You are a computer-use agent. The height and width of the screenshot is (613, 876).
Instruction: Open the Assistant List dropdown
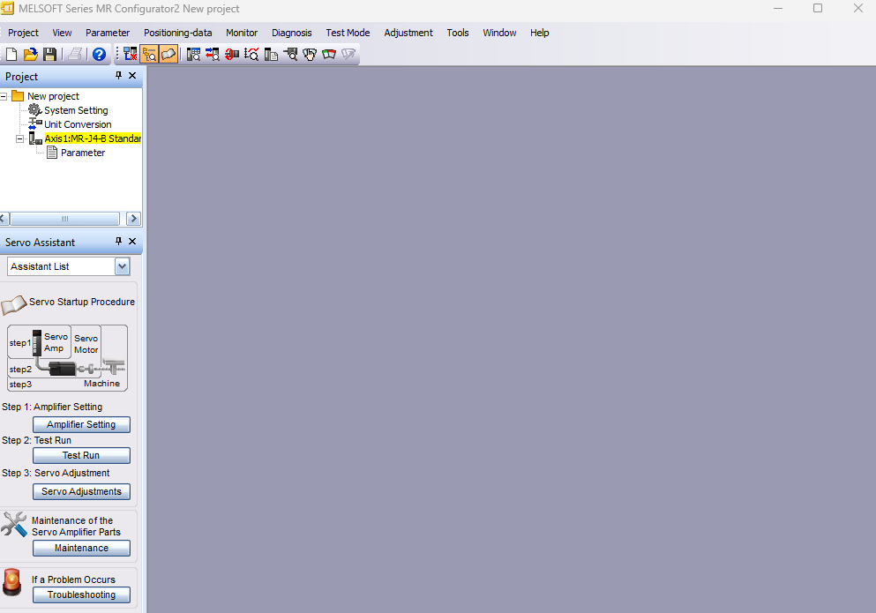point(122,266)
